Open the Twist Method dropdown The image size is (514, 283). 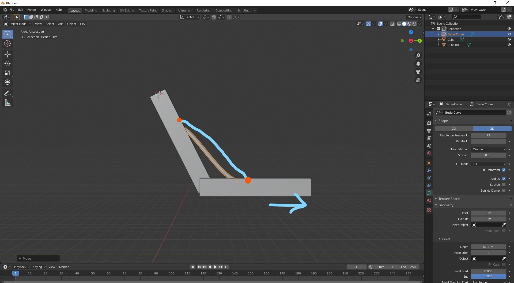tap(488, 149)
